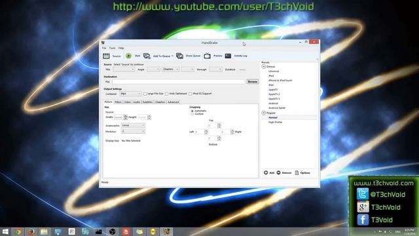Screen dimensions: 419x236
Task: Click the destination File path field
Action: (179, 81)
